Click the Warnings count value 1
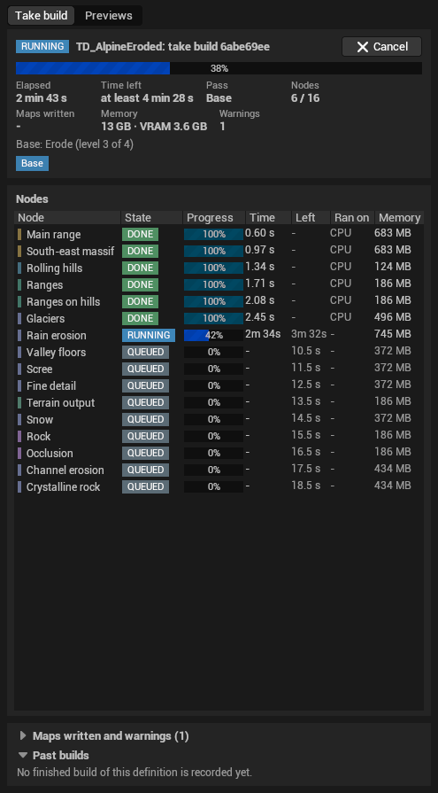Screen dimensions: 438x793 tap(222, 126)
